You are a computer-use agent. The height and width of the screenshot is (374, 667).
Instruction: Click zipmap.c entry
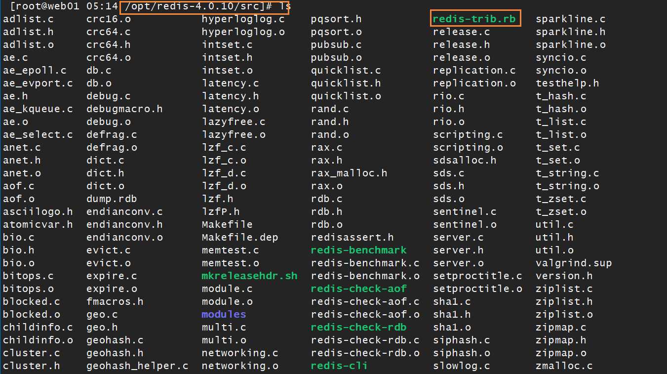[x=561, y=327]
